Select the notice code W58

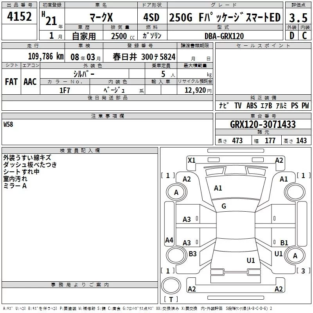pyautogui.click(x=8, y=124)
